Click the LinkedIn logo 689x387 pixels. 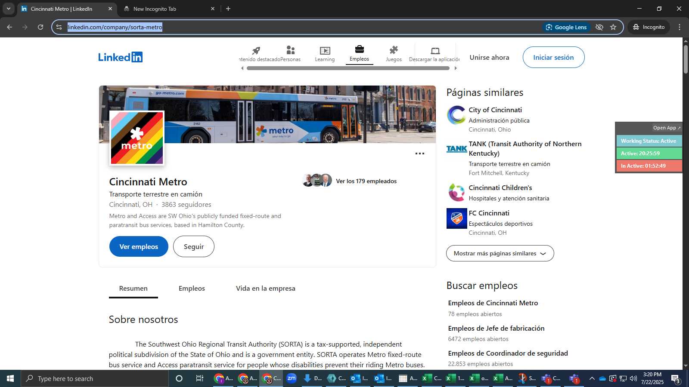tap(120, 57)
